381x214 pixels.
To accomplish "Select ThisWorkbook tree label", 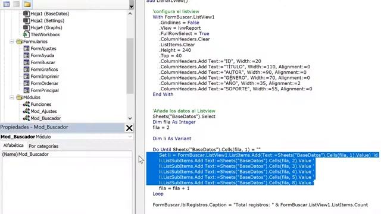I will [45, 34].
